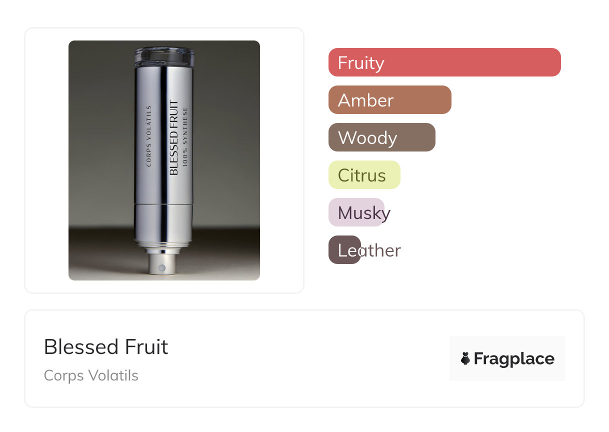
Task: Open the Blessed Fruit title
Action: tap(106, 346)
